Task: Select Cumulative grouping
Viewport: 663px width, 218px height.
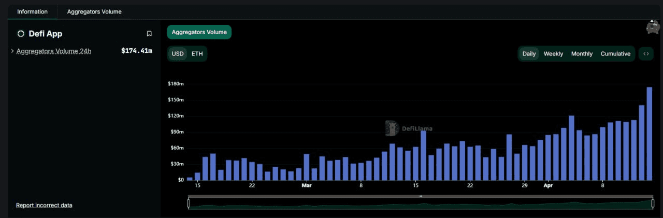Action: pyautogui.click(x=615, y=54)
